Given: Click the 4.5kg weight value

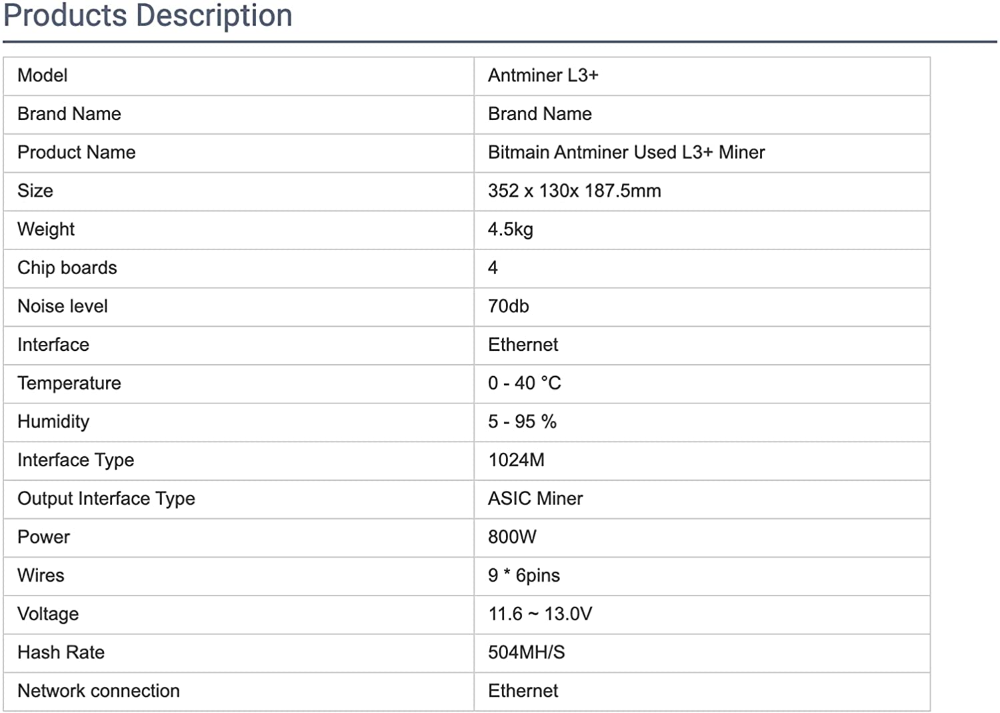Looking at the screenshot, I should point(510,229).
